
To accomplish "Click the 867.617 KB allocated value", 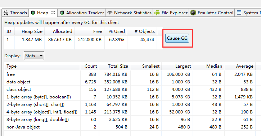I will coord(60,39).
